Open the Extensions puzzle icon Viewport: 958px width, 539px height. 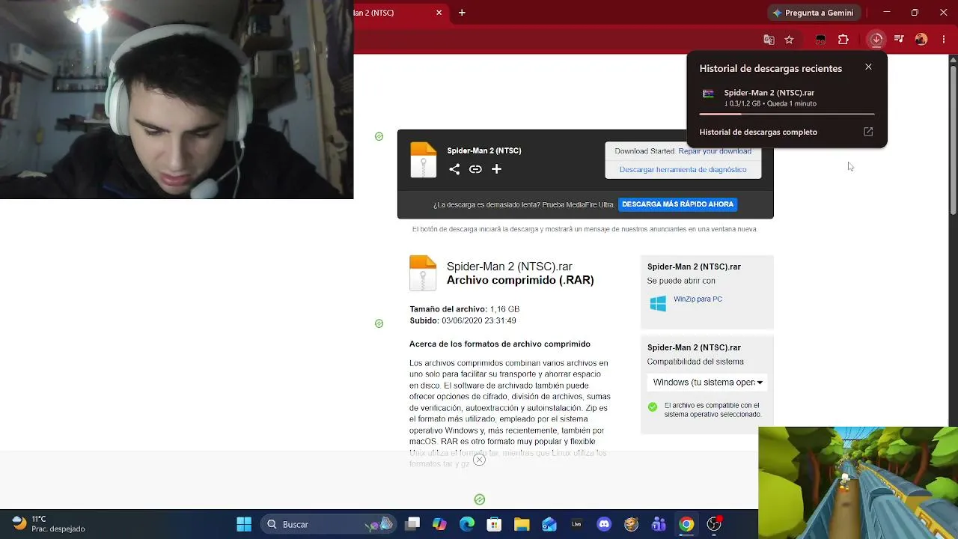tap(843, 40)
